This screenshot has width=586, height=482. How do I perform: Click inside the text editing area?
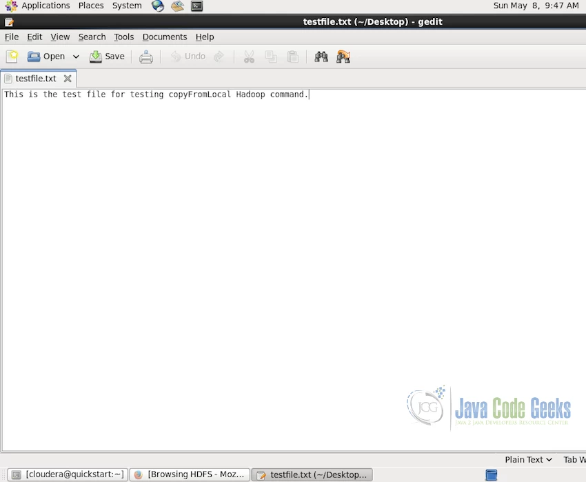[293, 269]
